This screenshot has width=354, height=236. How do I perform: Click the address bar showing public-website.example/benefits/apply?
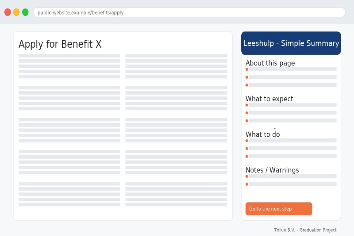click(x=189, y=12)
